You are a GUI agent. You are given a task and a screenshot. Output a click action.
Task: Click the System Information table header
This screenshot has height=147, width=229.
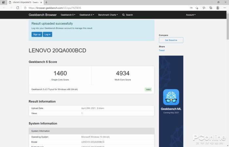click(x=91, y=131)
